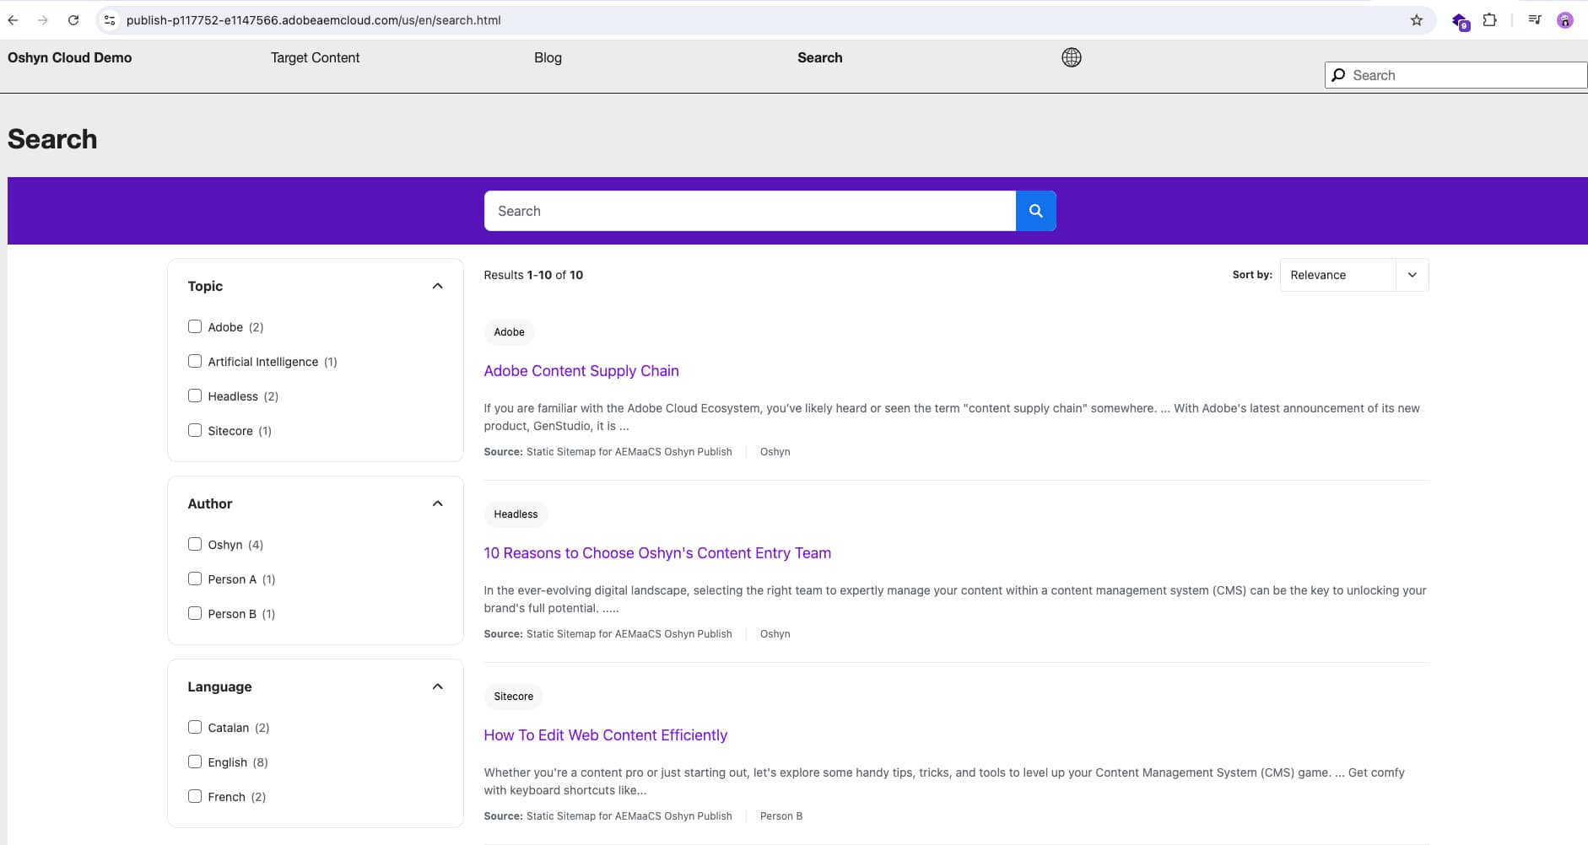
Task: Open the browser extensions puzzle icon
Action: [1490, 19]
